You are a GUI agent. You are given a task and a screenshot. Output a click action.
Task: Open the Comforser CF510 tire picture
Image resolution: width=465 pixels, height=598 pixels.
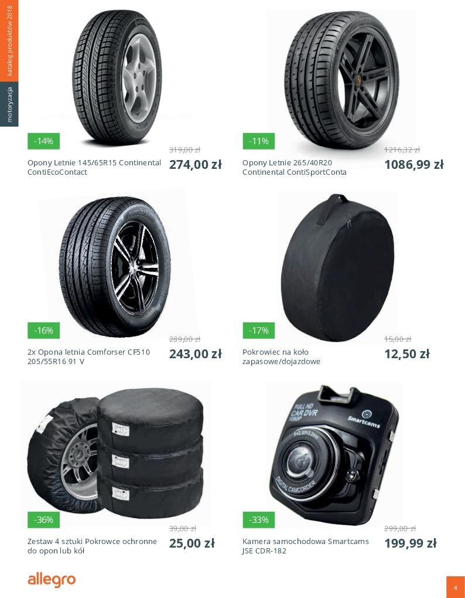pyautogui.click(x=115, y=266)
